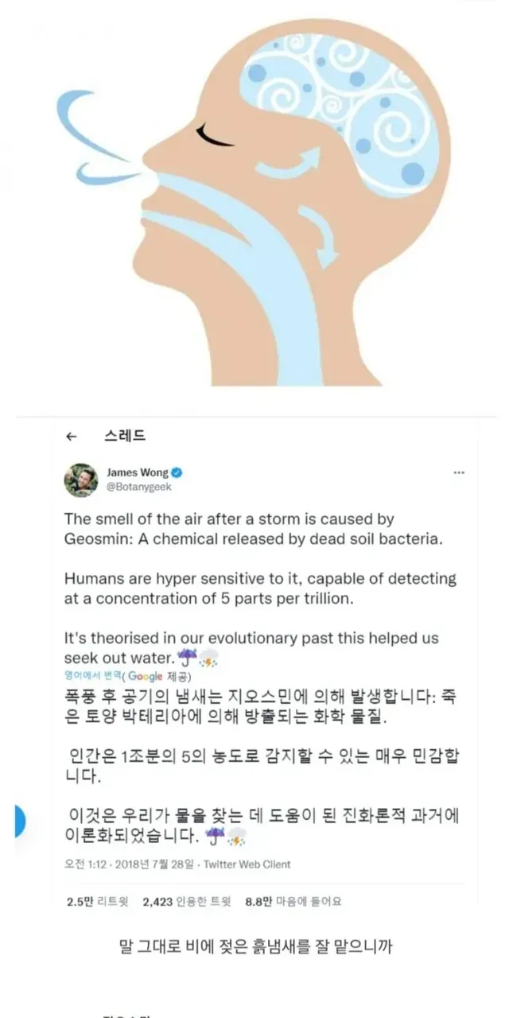This screenshot has width=509, height=1018.
Task: Click the English tweet text about Geosmin
Action: click(x=229, y=529)
